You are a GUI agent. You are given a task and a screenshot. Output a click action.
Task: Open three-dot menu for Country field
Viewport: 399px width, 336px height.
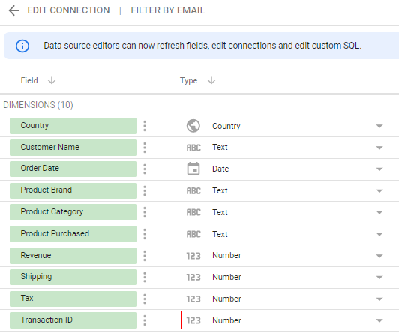(145, 126)
